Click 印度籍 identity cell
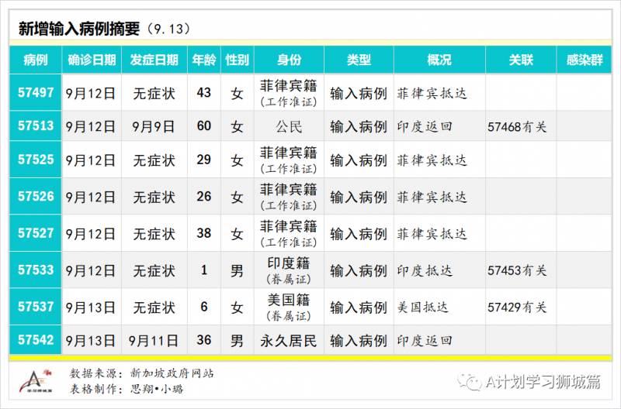The width and height of the screenshot is (621, 409). [x=289, y=270]
